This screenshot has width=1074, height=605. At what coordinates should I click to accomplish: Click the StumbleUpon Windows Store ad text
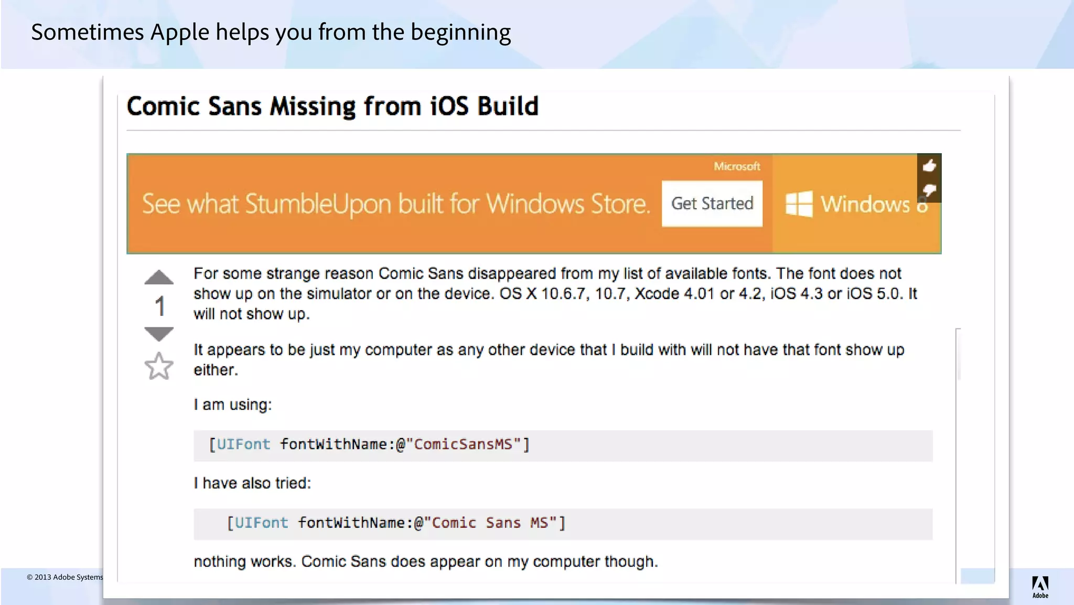395,204
